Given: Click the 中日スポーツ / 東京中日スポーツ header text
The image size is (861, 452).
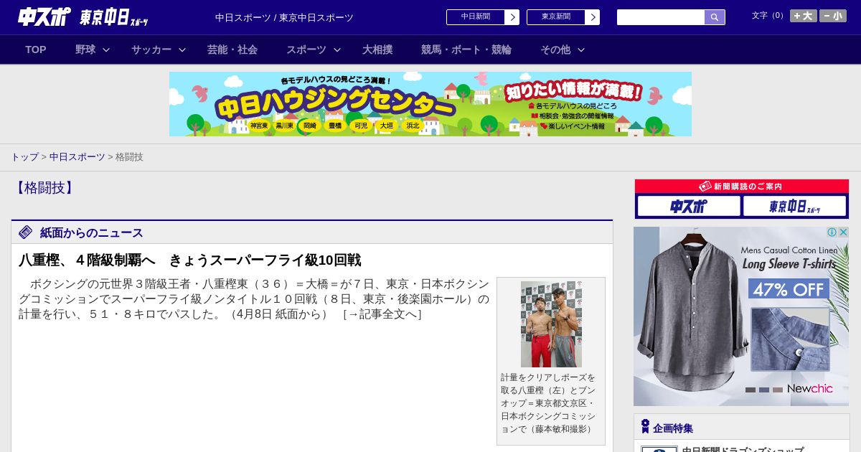Looking at the screenshot, I should (284, 17).
